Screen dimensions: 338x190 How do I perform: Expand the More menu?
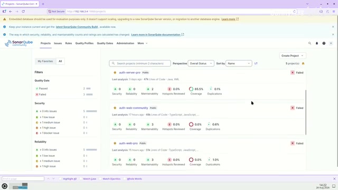click(143, 43)
